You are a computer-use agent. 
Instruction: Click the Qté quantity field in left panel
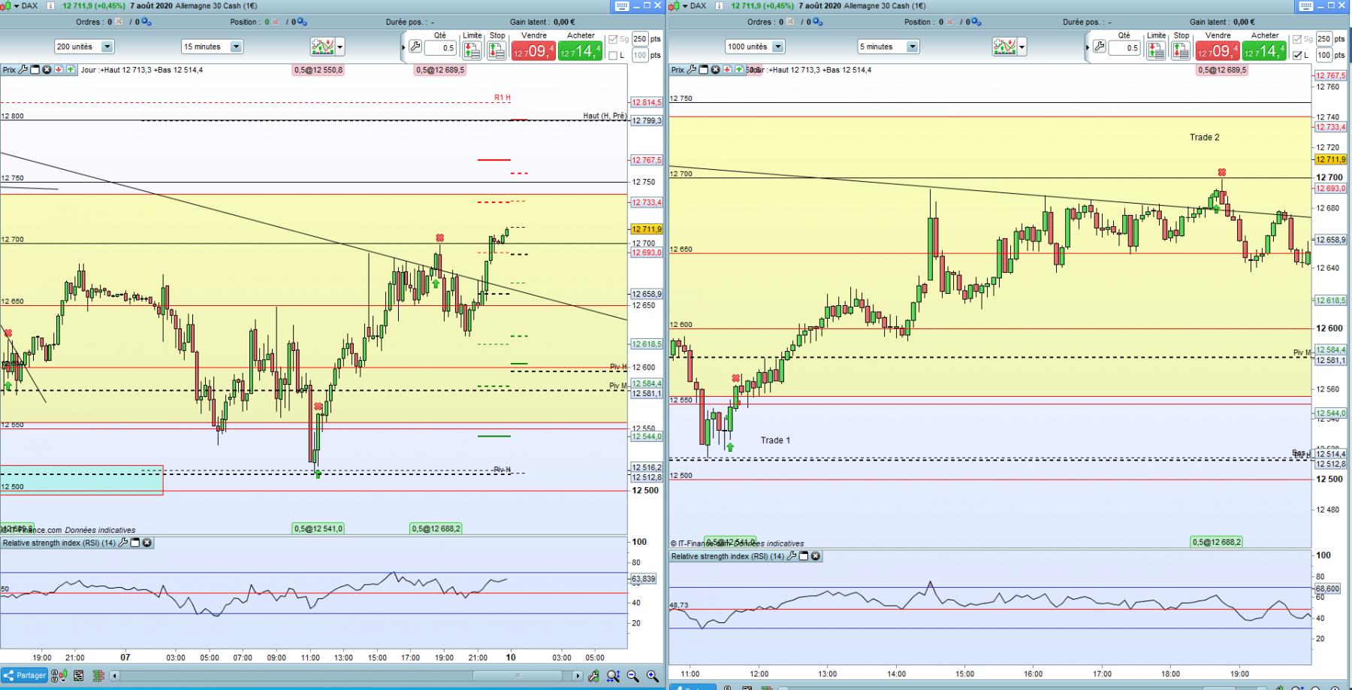coord(440,48)
